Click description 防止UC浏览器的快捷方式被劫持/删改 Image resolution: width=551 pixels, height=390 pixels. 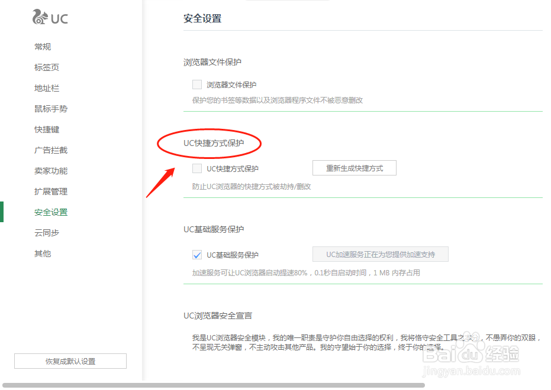(x=252, y=187)
